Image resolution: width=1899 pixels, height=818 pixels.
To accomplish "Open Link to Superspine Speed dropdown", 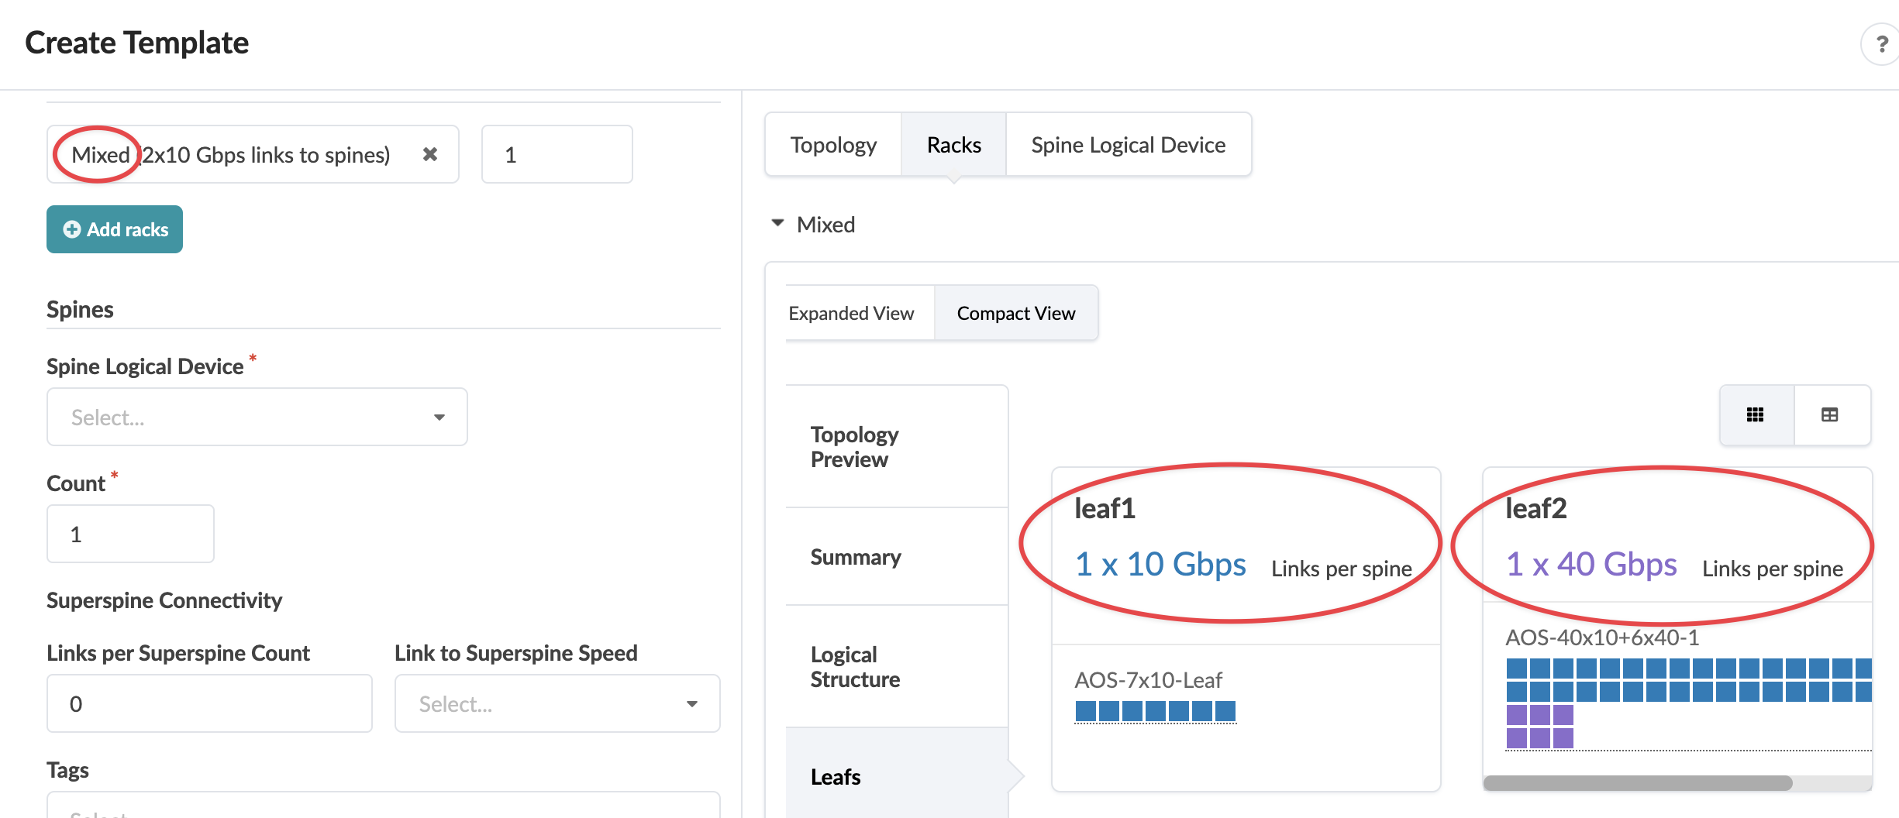I will [557, 703].
